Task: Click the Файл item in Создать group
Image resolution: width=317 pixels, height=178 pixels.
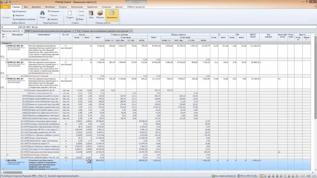Action: coord(80,19)
